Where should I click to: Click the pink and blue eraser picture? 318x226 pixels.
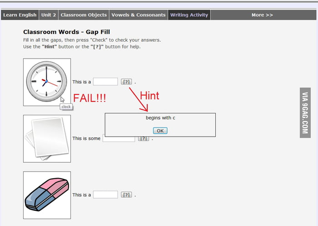coord(47,195)
